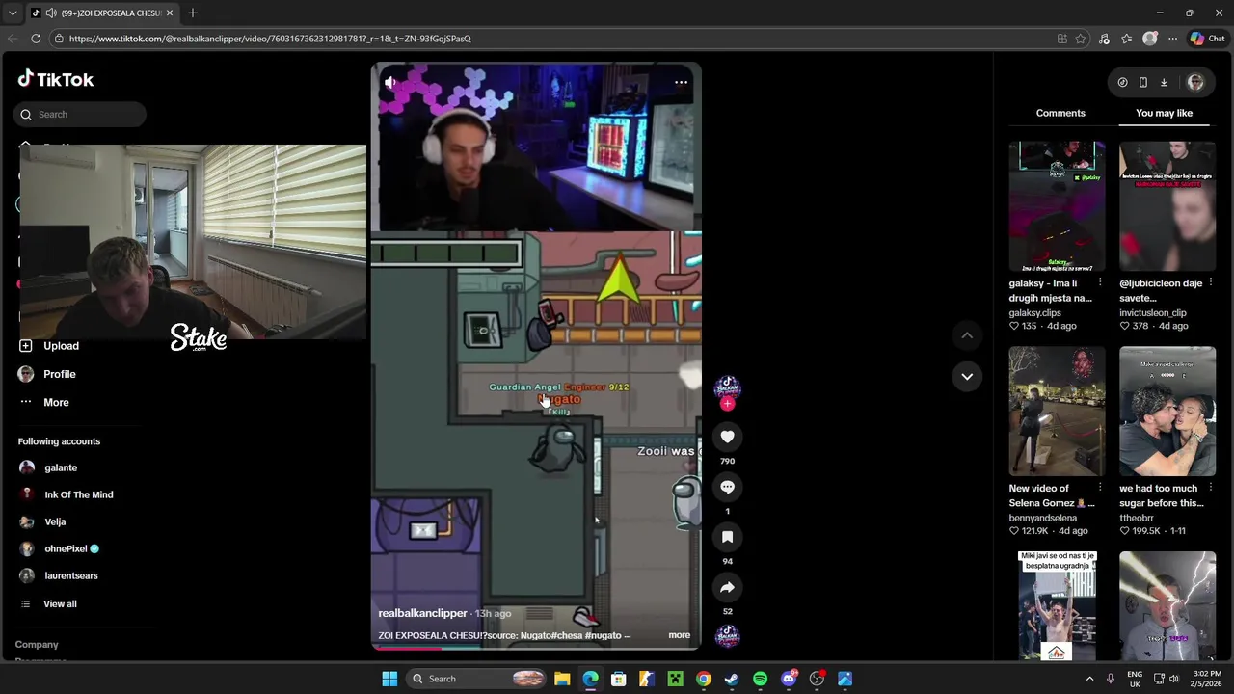Open galante in following accounts

click(x=61, y=467)
